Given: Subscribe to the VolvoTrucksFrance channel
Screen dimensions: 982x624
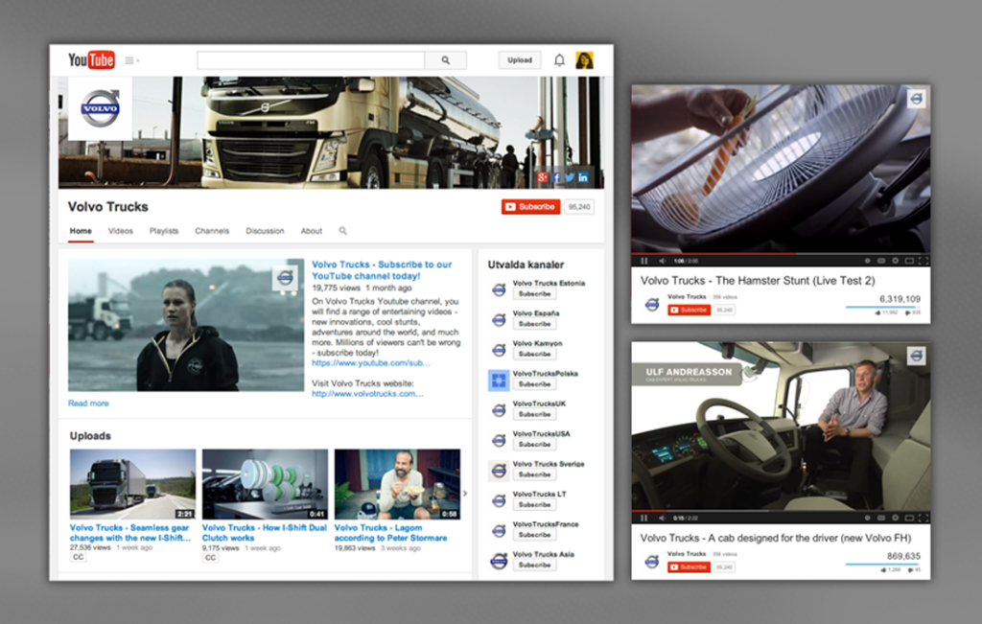Looking at the screenshot, I should 534,535.
